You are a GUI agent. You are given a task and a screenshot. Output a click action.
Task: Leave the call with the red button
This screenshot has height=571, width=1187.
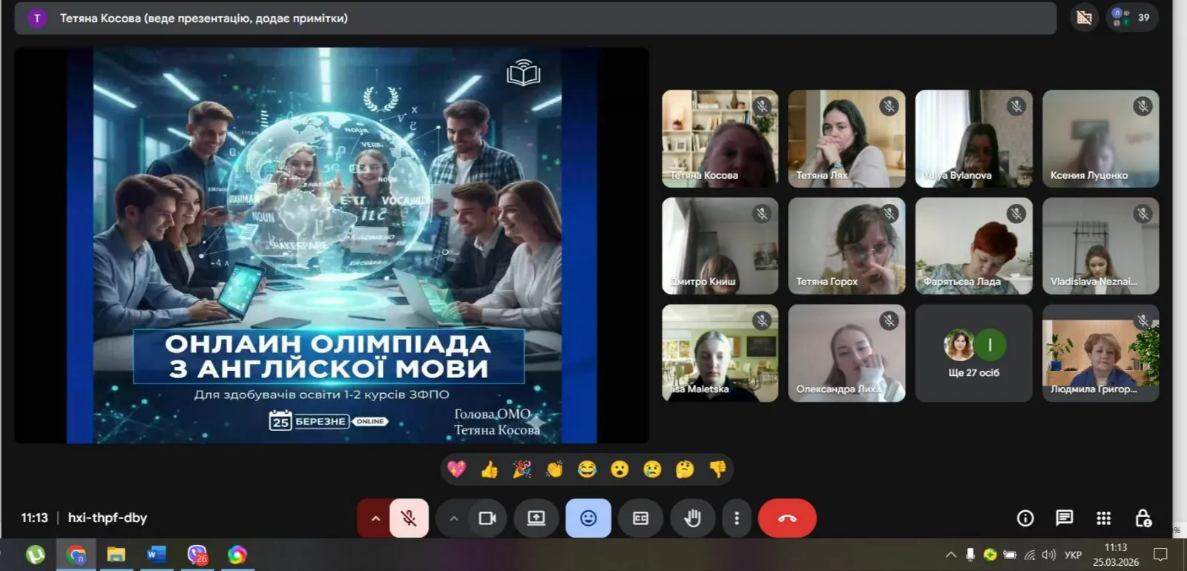[x=787, y=518]
